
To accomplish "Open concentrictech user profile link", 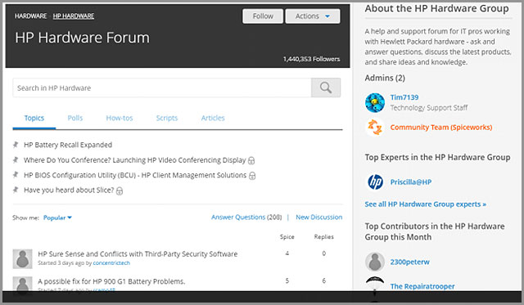I will pyautogui.click(x=111, y=263).
